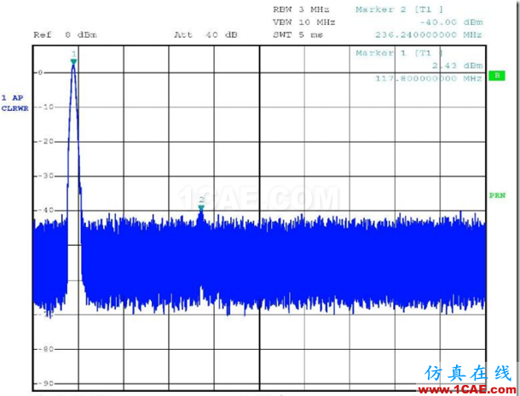The width and height of the screenshot is (520, 396).
Task: Open the www.1CAE.com link
Action: click(467, 389)
